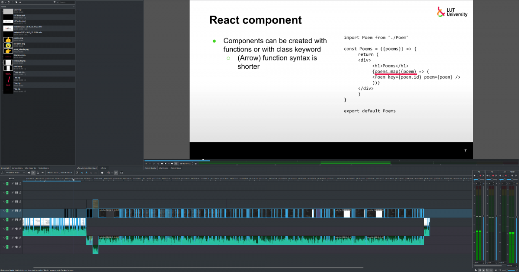519x272 pixels.
Task: Click the insert clip zone icon
Action: pos(82,173)
